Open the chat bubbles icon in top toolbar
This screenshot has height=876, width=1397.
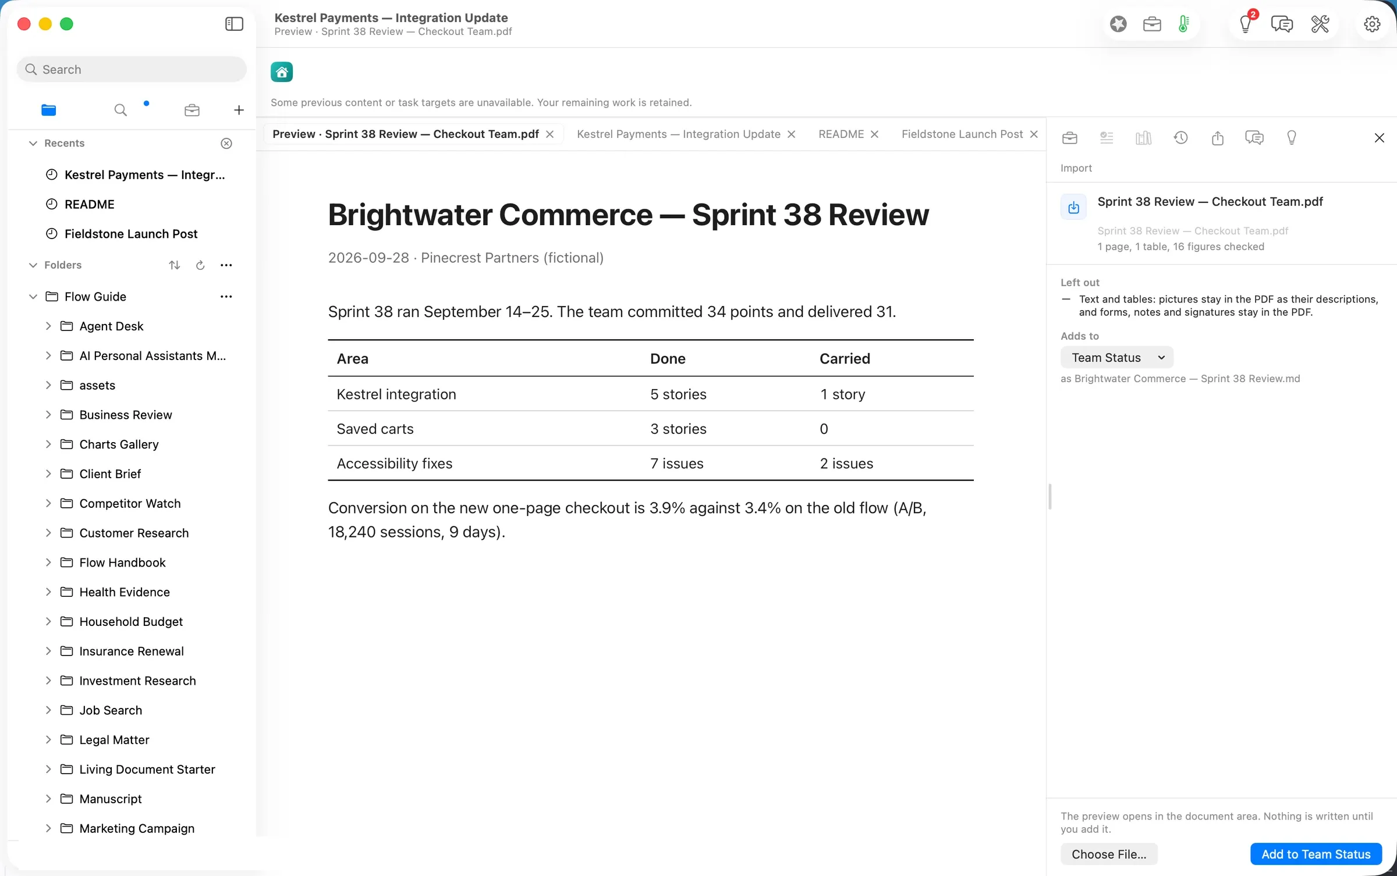pyautogui.click(x=1282, y=24)
